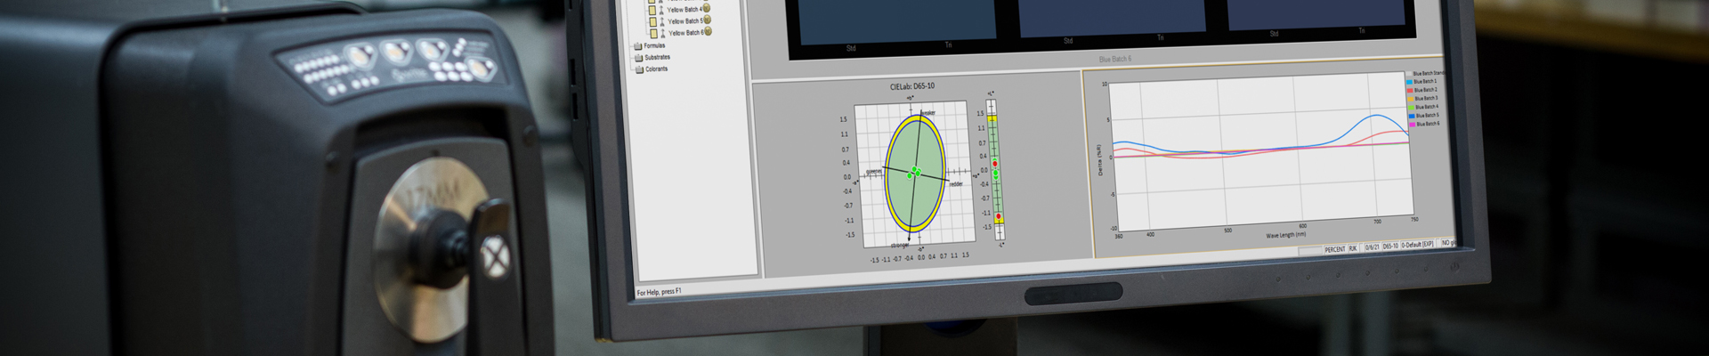The image size is (1709, 356).
Task: Click the Colorants folder icon
Action: (x=638, y=69)
